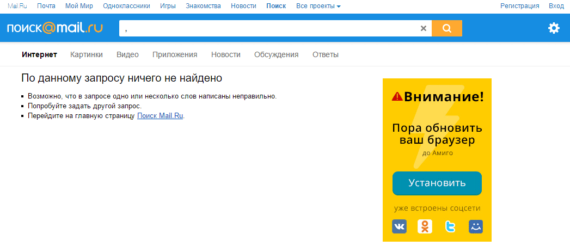Click the red warning triangle in the ad

point(397,96)
